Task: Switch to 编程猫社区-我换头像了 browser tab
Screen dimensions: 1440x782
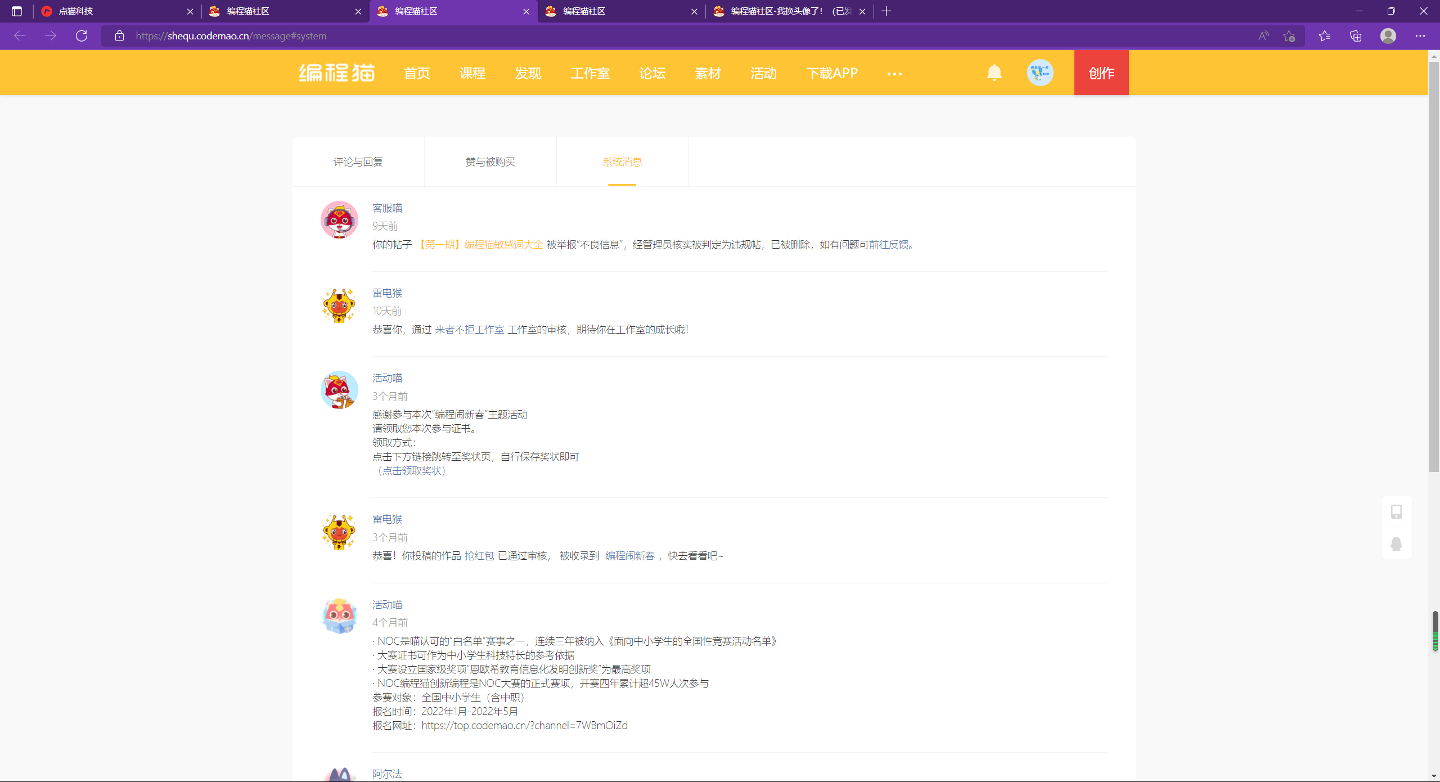Action: (789, 11)
